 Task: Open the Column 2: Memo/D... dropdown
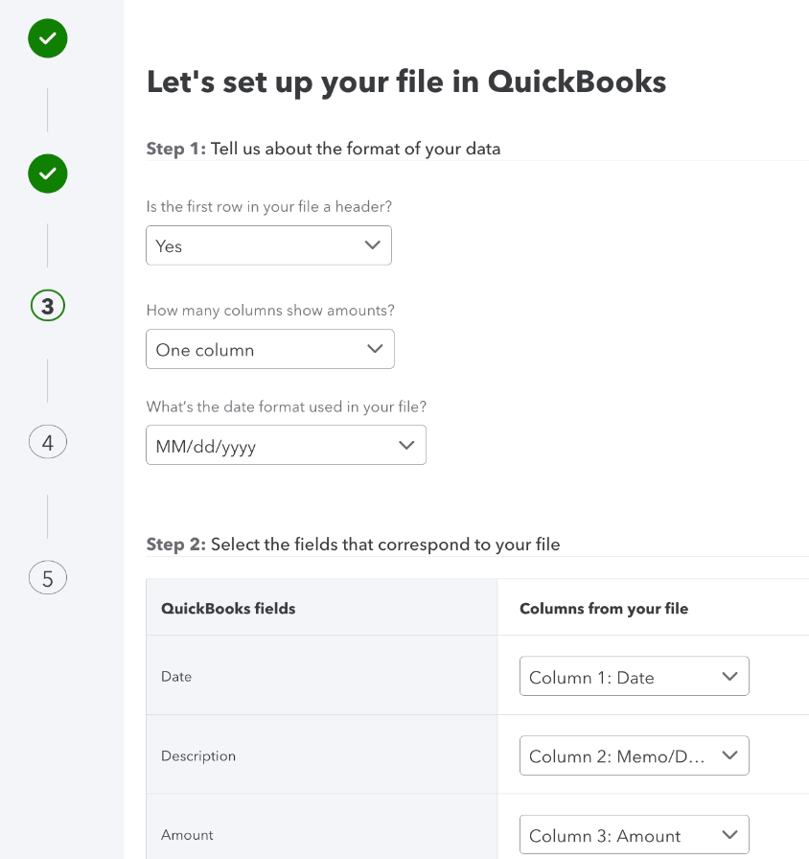635,755
